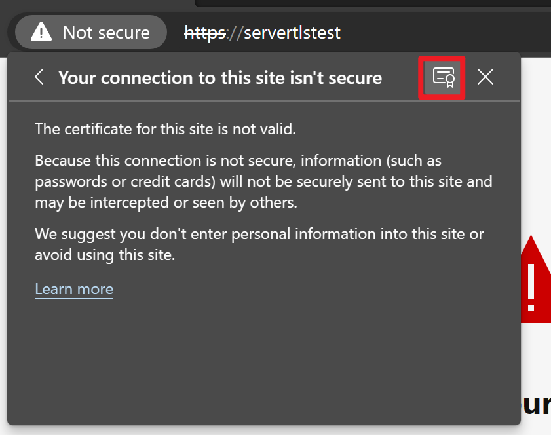Click the blank popup area below Learn more
This screenshot has height=435, width=551.
pos(262,360)
